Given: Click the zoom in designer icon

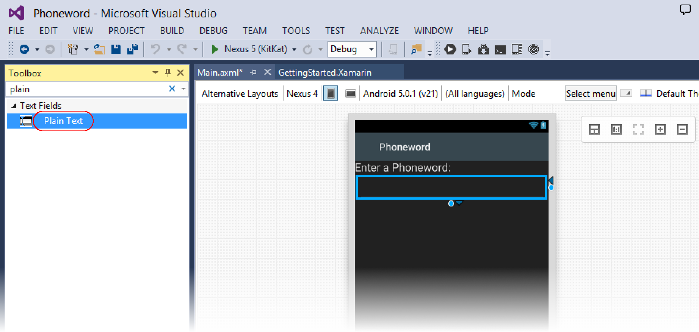Looking at the screenshot, I should click(660, 129).
